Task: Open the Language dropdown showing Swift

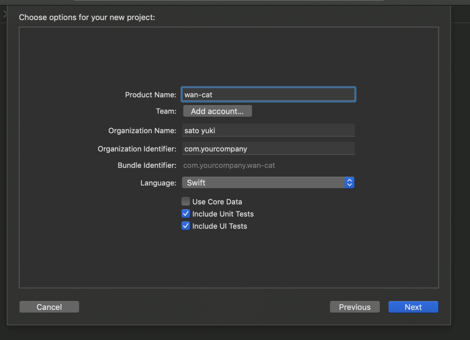Action: (264, 183)
